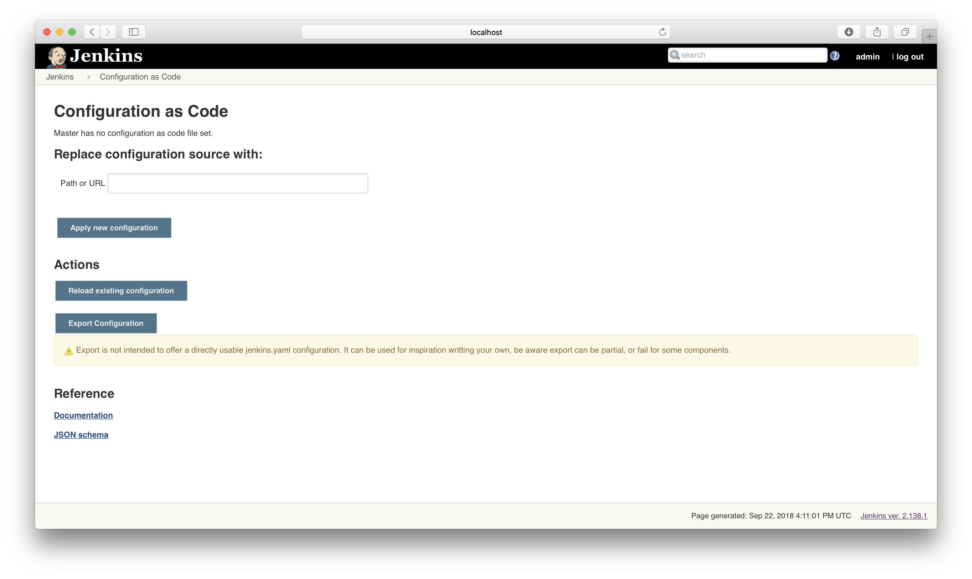The width and height of the screenshot is (972, 579).
Task: Show all tabs with the tab overview icon
Action: 905,32
